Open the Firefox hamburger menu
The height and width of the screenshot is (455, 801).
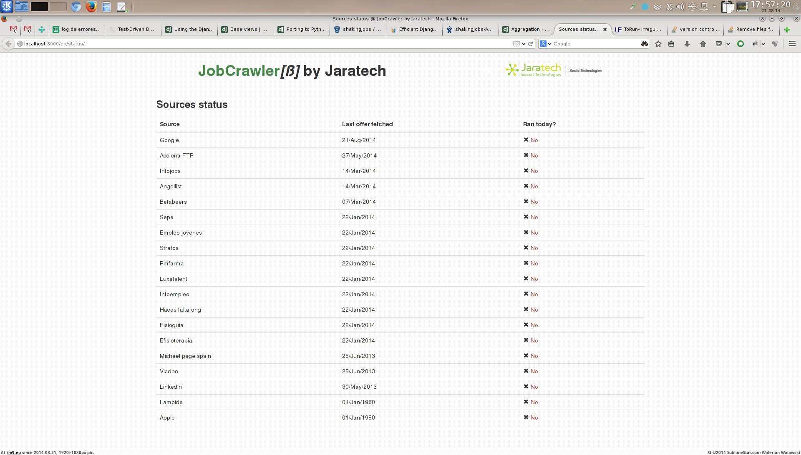click(792, 44)
